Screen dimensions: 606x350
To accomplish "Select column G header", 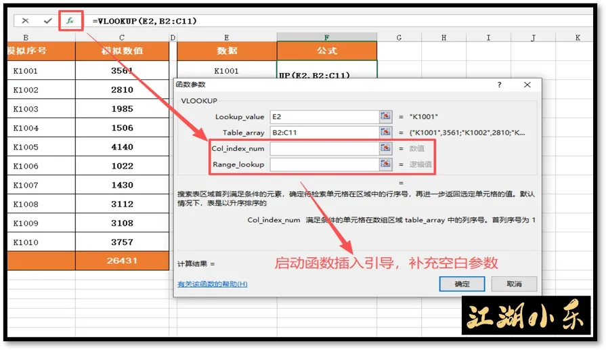I will pyautogui.click(x=399, y=37).
